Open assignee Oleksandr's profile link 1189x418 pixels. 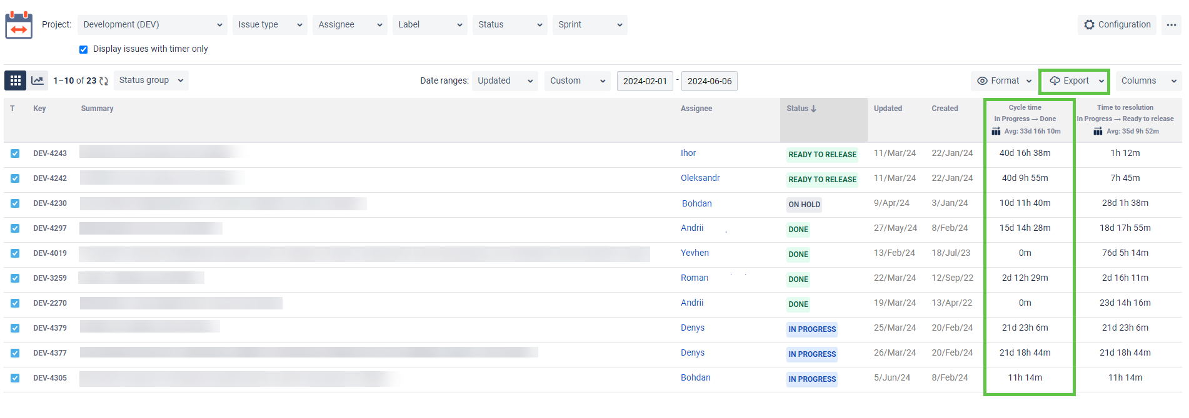[700, 178]
